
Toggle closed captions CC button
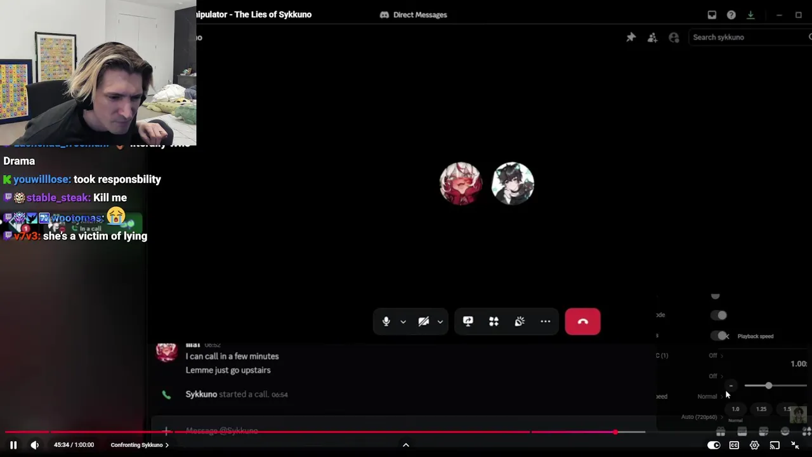(x=734, y=445)
